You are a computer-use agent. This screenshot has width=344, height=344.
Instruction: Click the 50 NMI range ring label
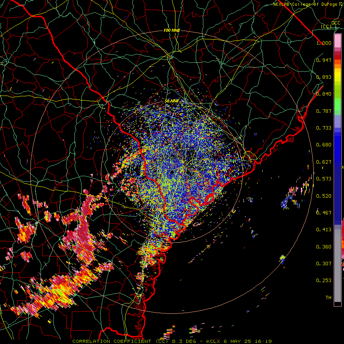click(x=172, y=101)
